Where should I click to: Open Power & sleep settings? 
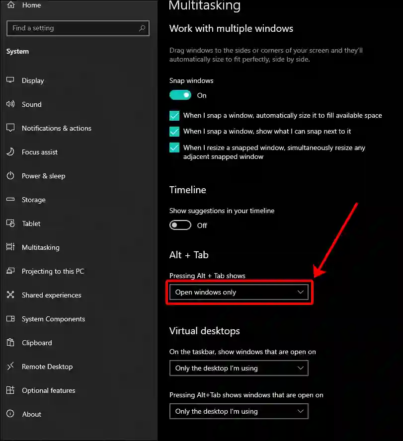[44, 176]
